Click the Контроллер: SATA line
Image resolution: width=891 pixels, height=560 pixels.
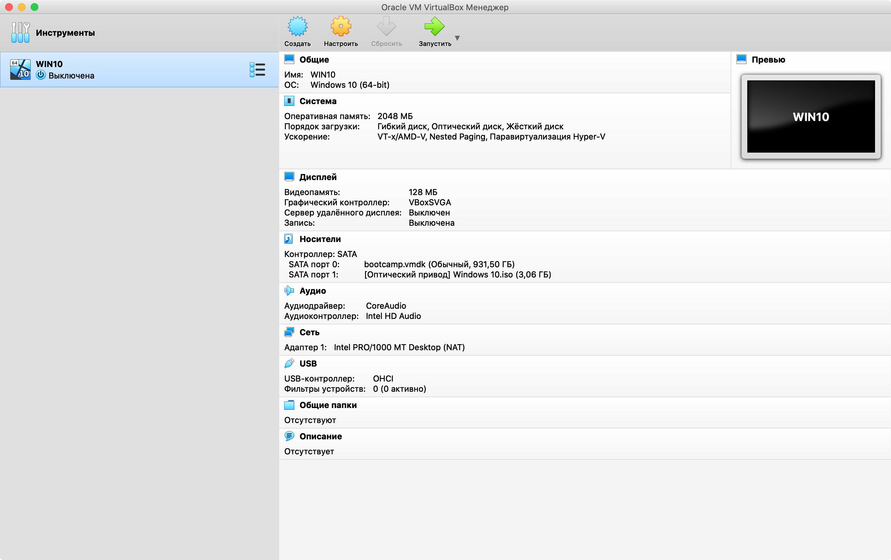pyautogui.click(x=320, y=254)
